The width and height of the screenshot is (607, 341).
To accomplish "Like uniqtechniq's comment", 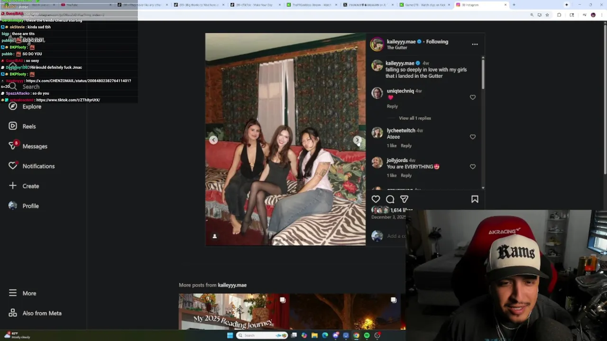I will pos(473,97).
